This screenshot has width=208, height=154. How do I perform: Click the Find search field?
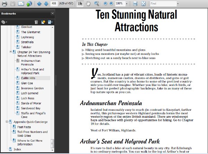tap(163, 3)
